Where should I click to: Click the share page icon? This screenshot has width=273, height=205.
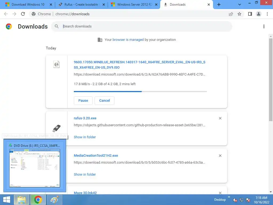[x=231, y=14]
